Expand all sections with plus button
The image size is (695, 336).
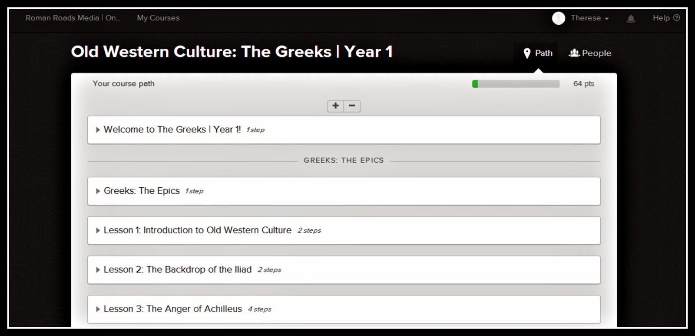pos(335,106)
